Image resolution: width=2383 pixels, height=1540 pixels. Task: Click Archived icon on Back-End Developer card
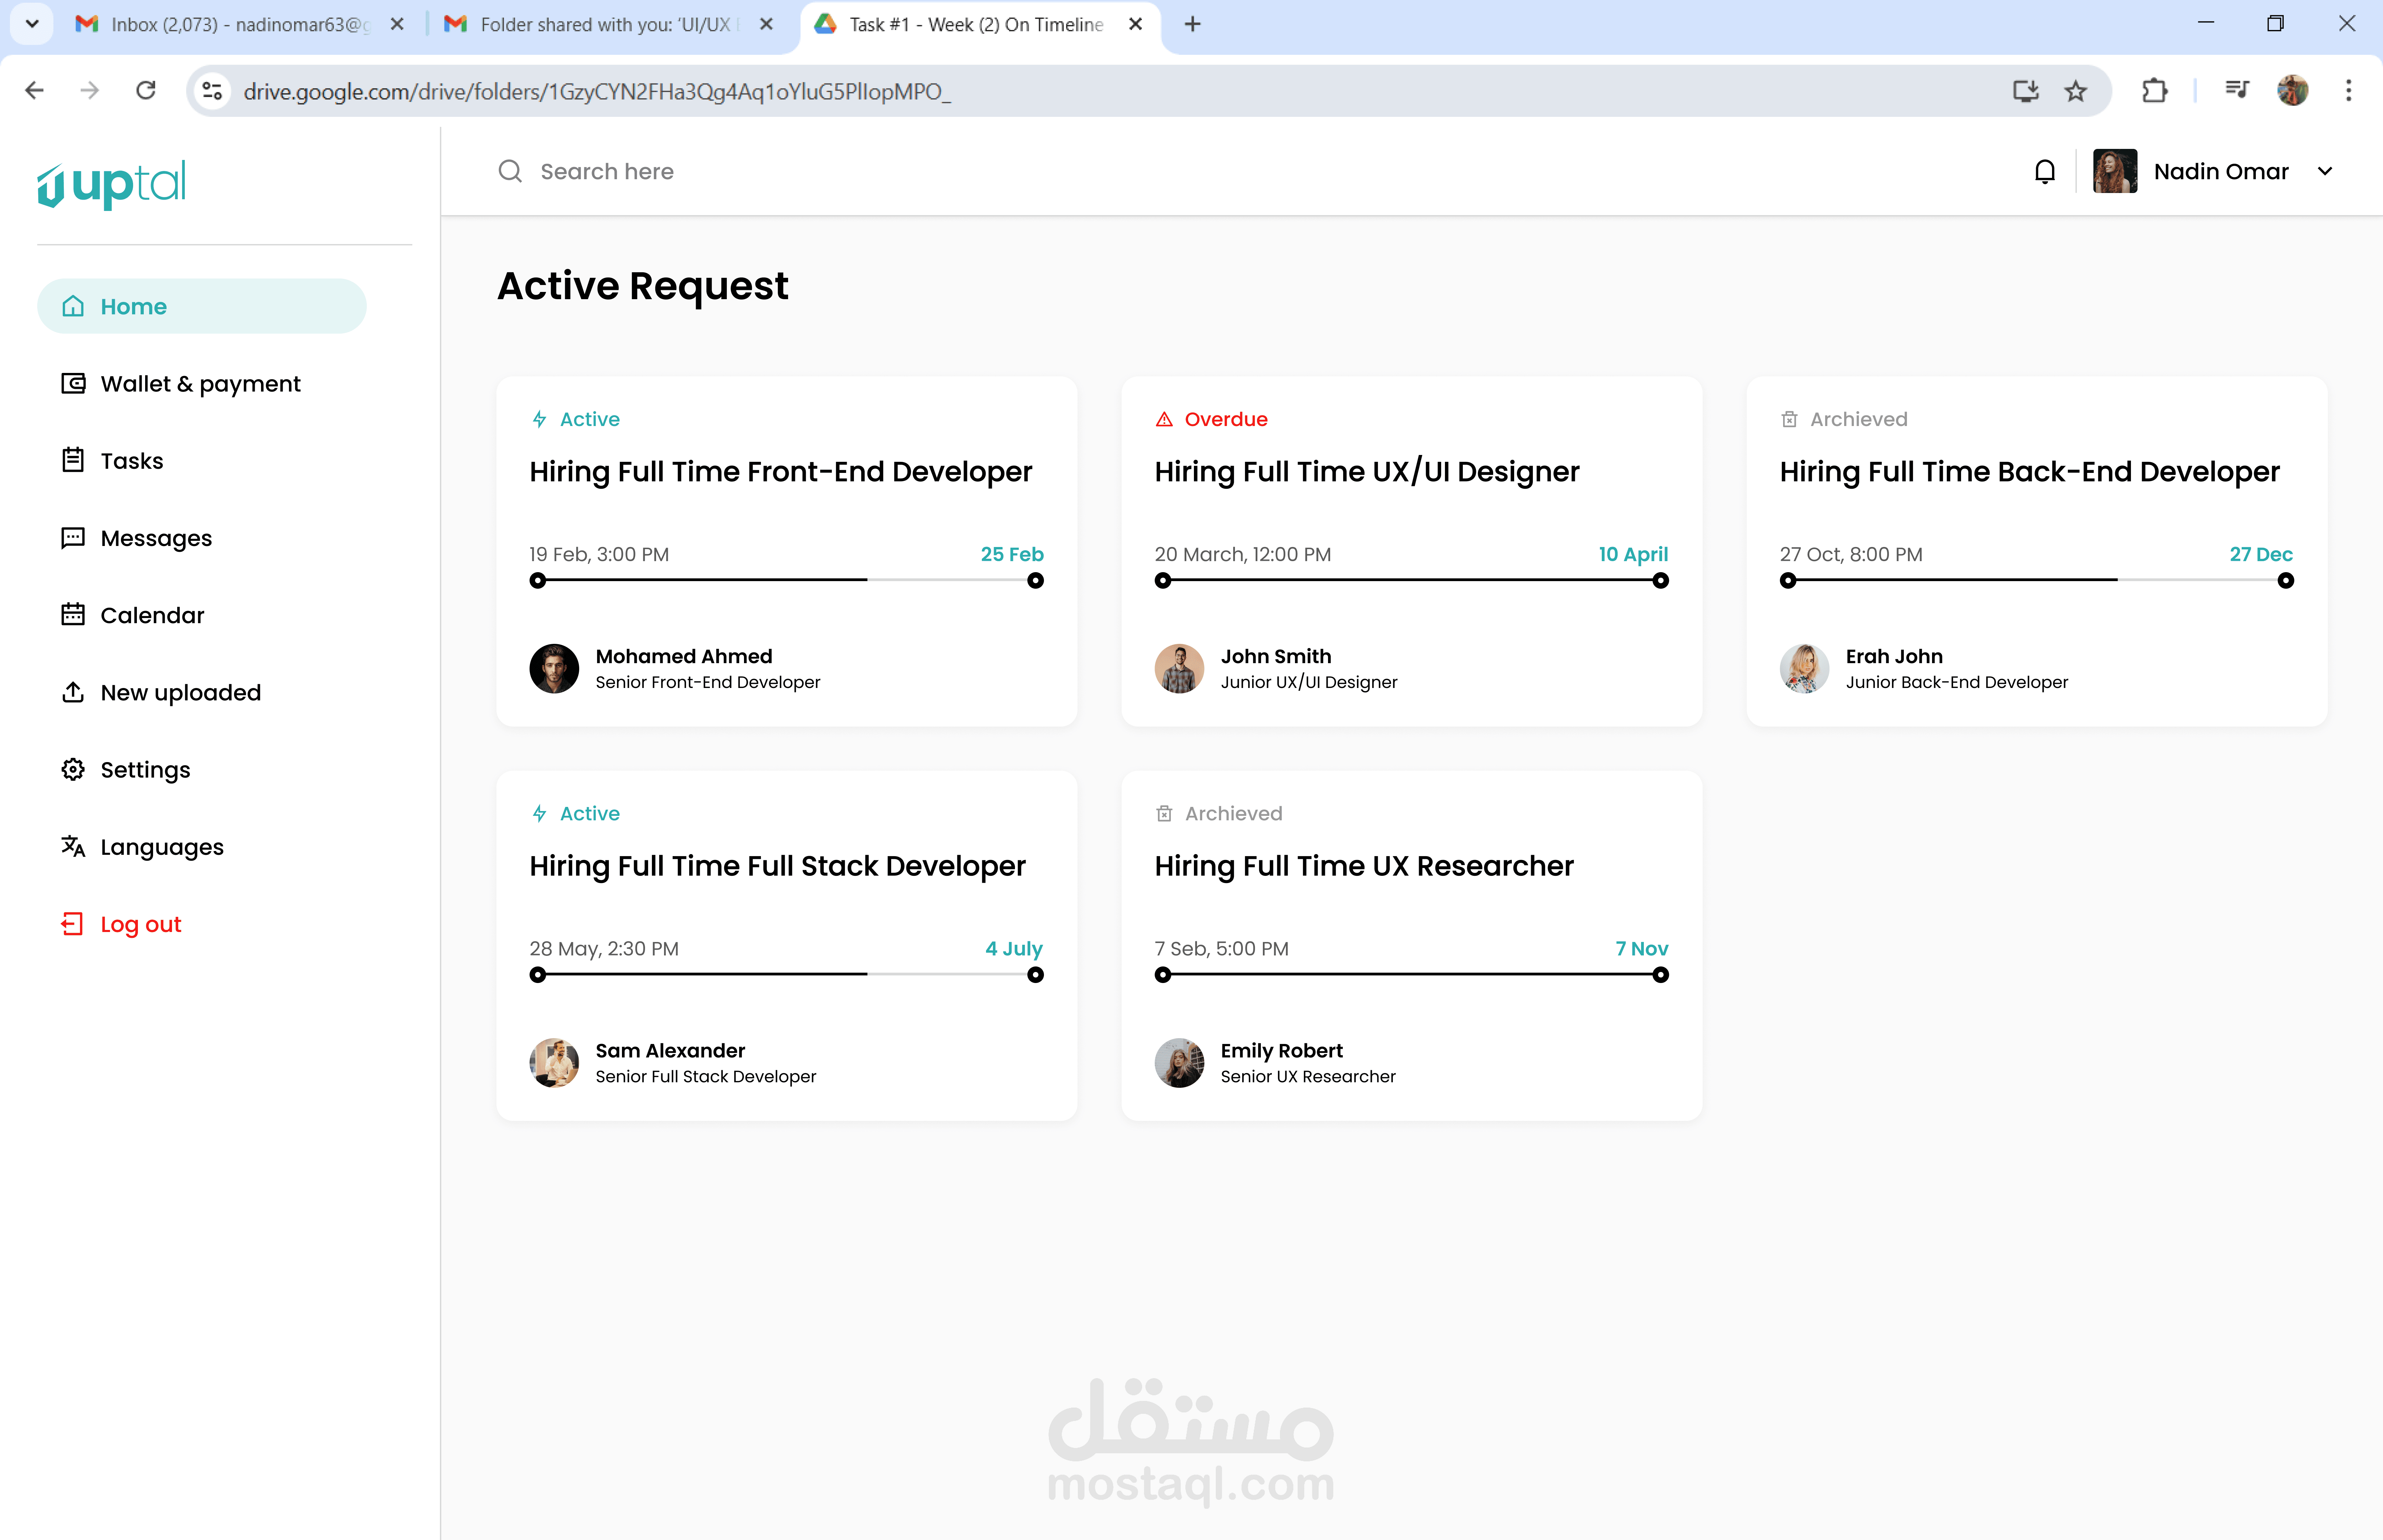[1789, 419]
